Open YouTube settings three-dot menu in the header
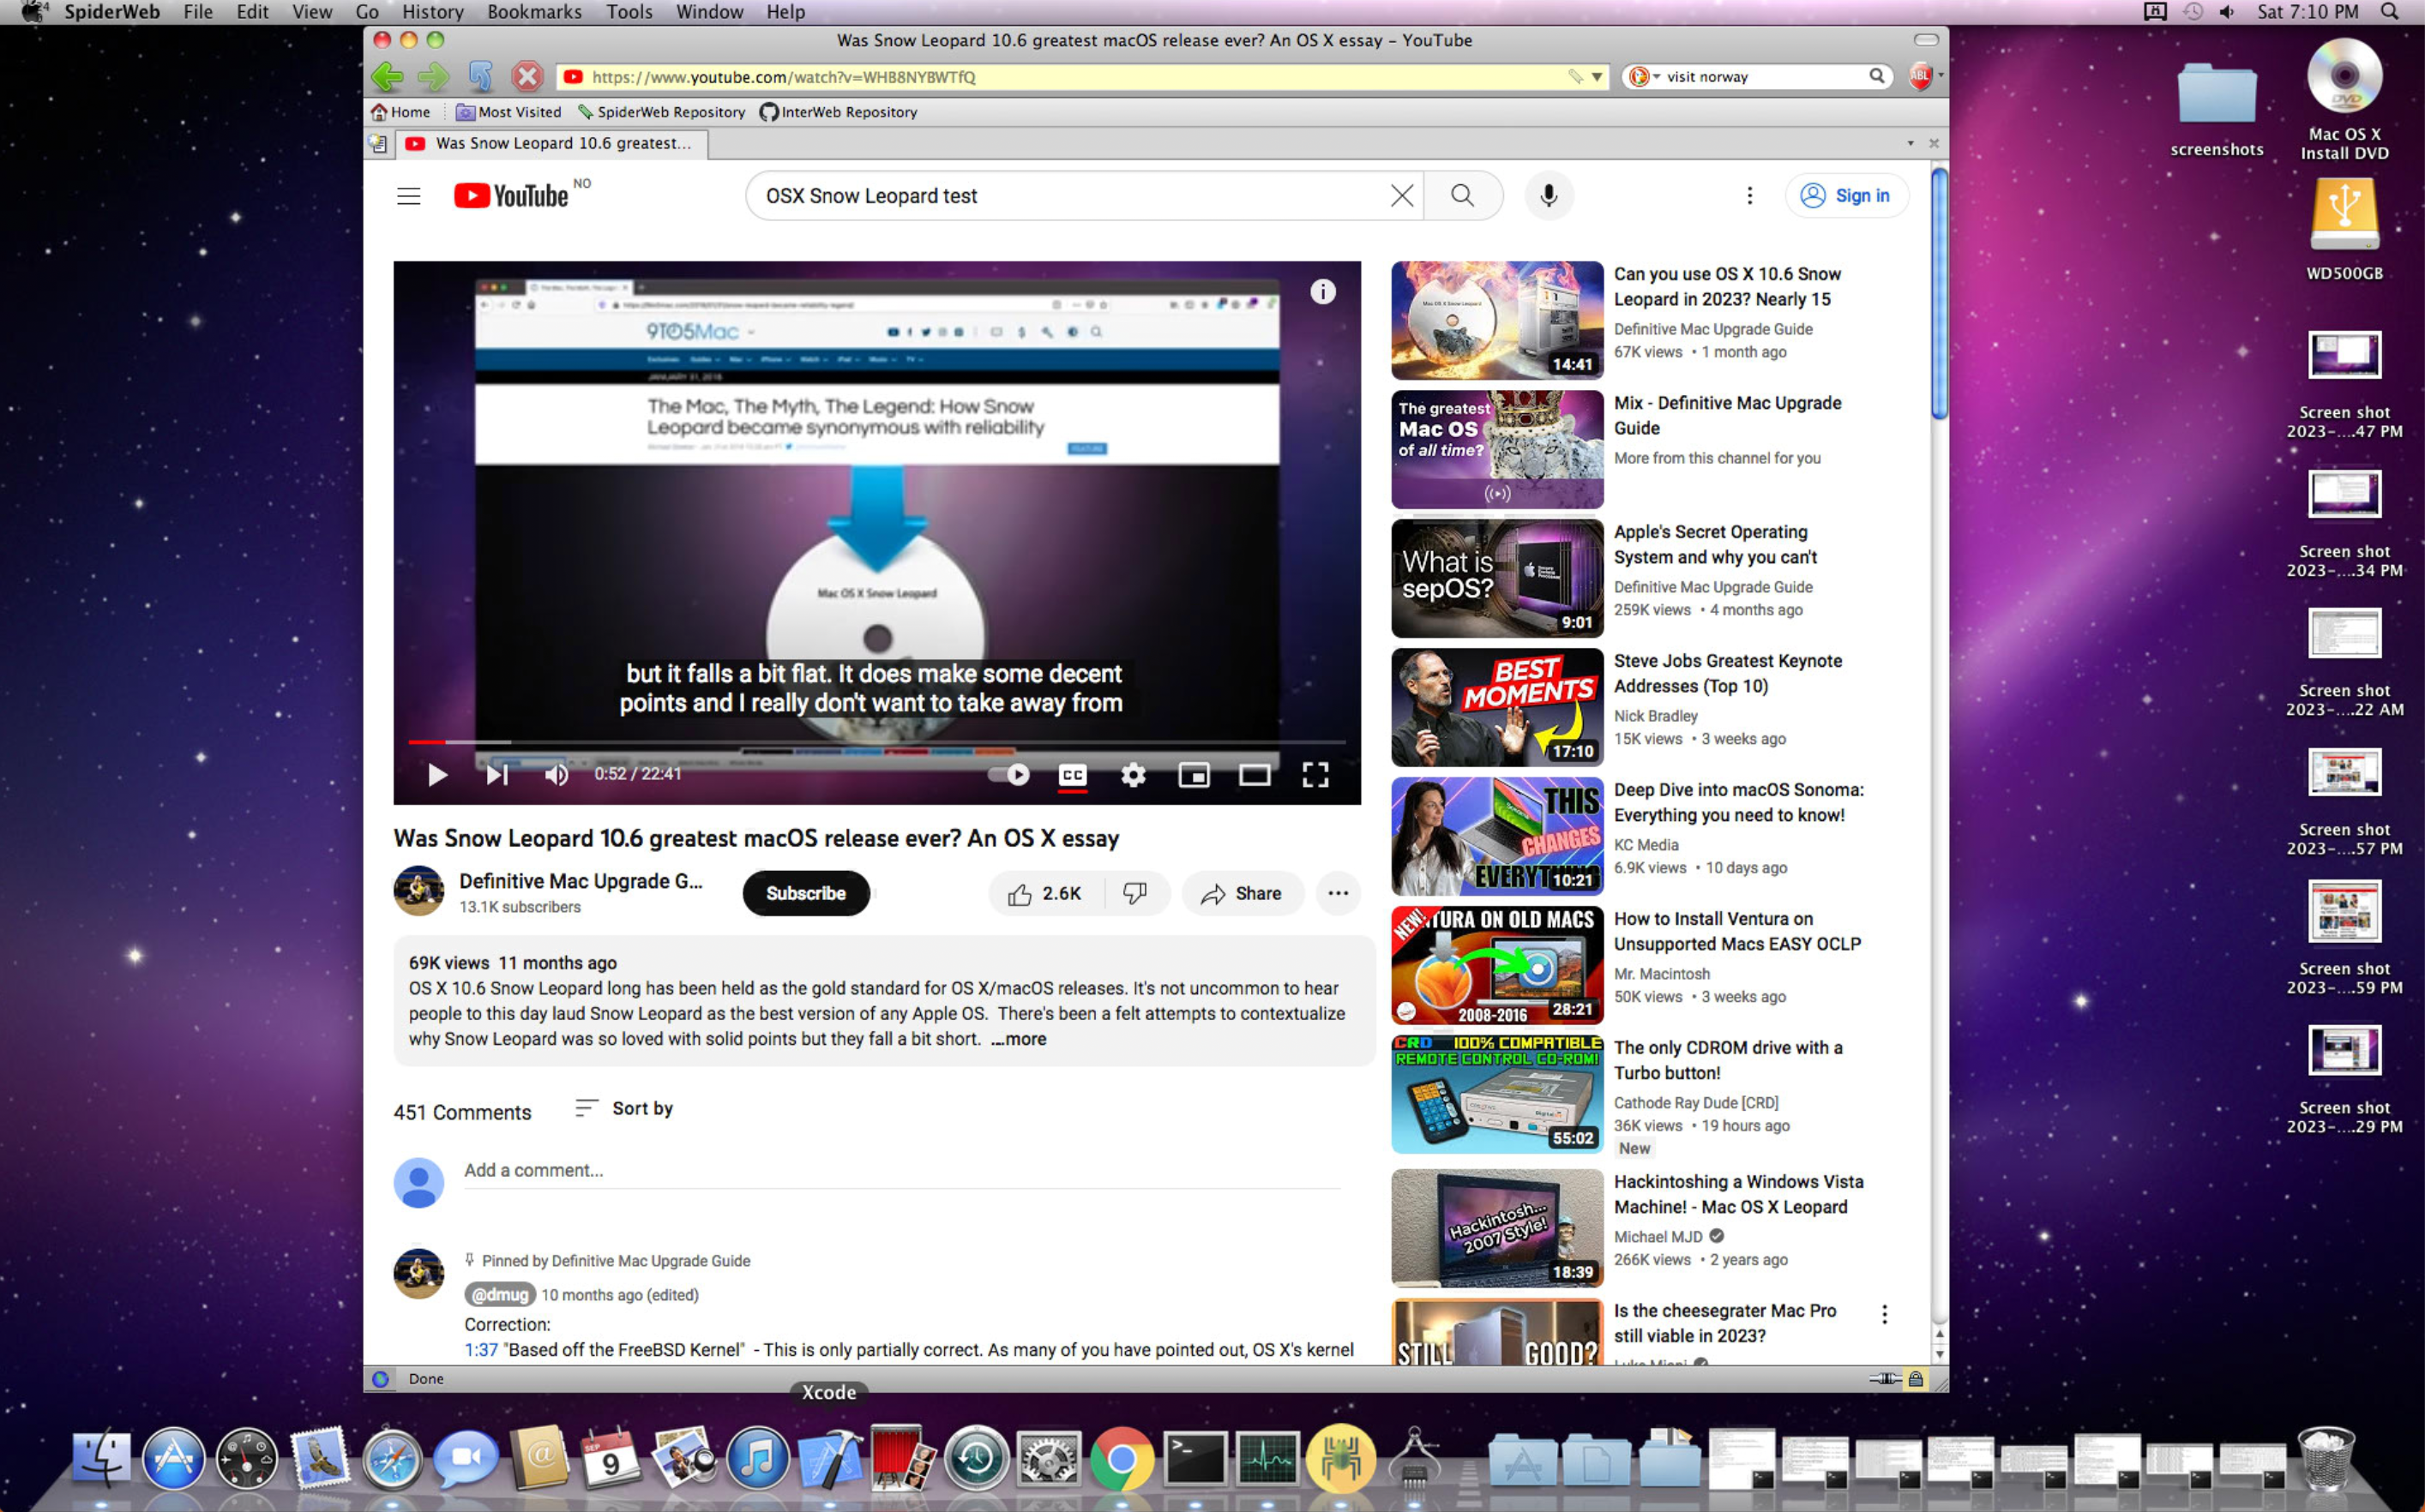2425x1512 pixels. point(1749,196)
